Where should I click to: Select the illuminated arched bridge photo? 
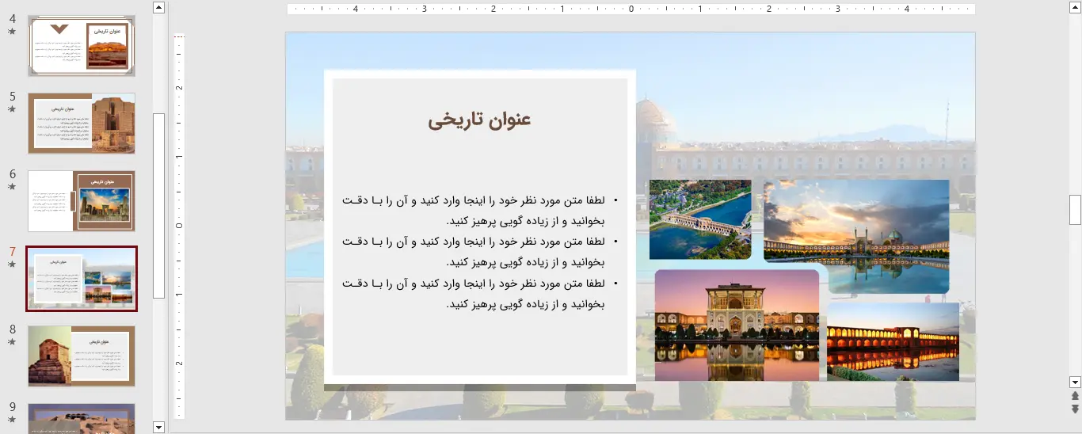pos(893,341)
